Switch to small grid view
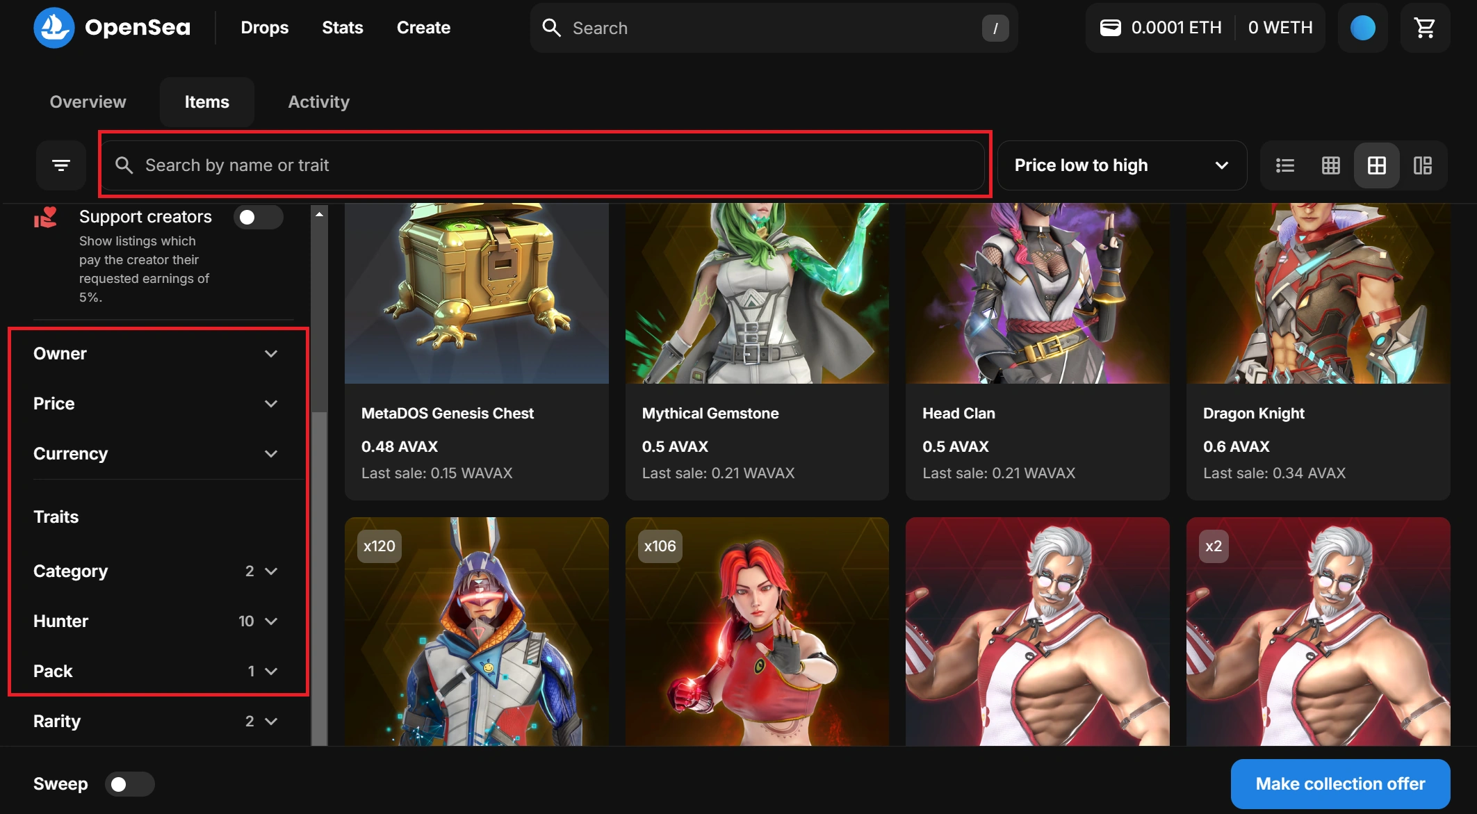1477x814 pixels. pyautogui.click(x=1330, y=165)
